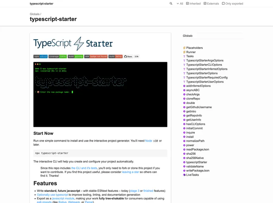This screenshot has height=203, width=273.
Task: Click the LiveTasks object icon
Action: point(184,175)
